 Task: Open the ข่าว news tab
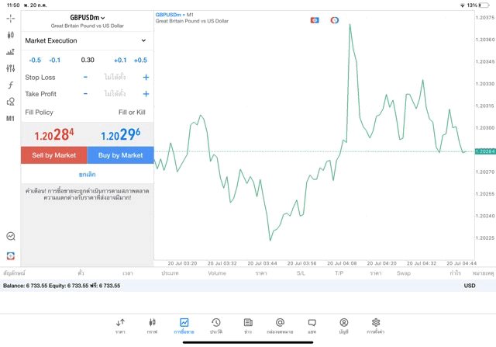tap(248, 326)
